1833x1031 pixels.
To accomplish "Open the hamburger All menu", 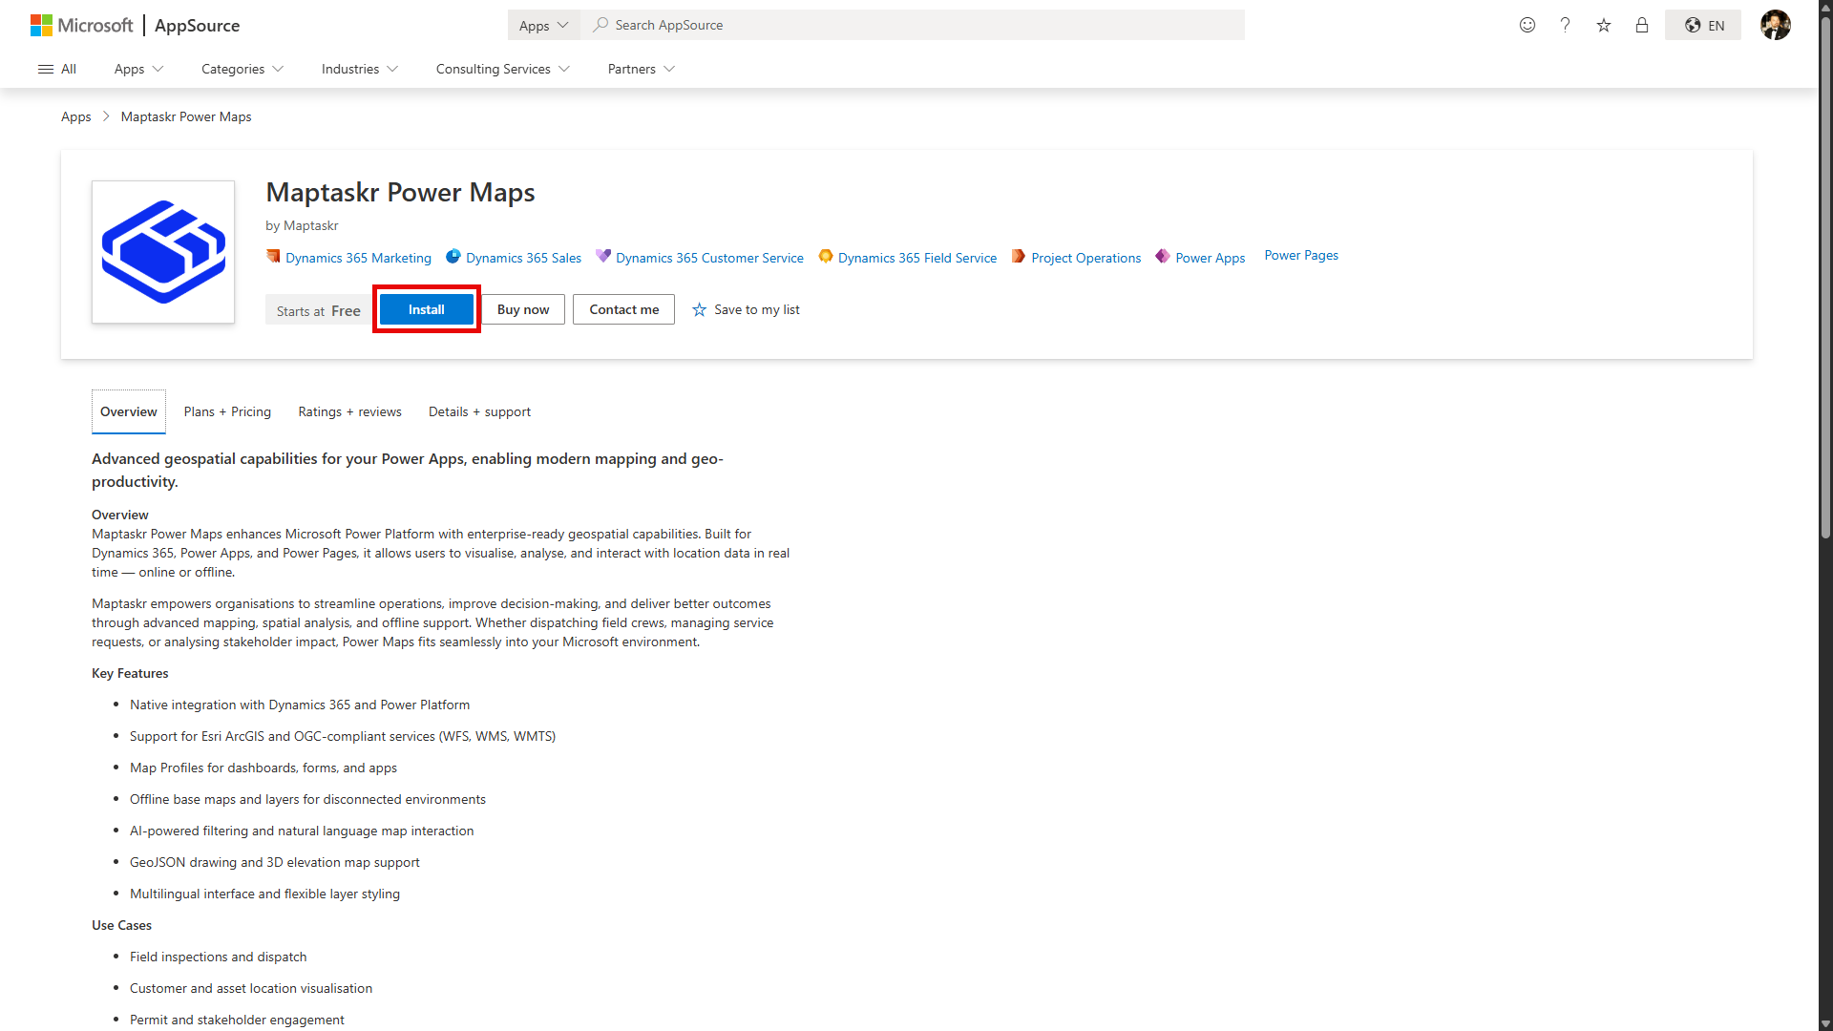I will click(x=56, y=69).
